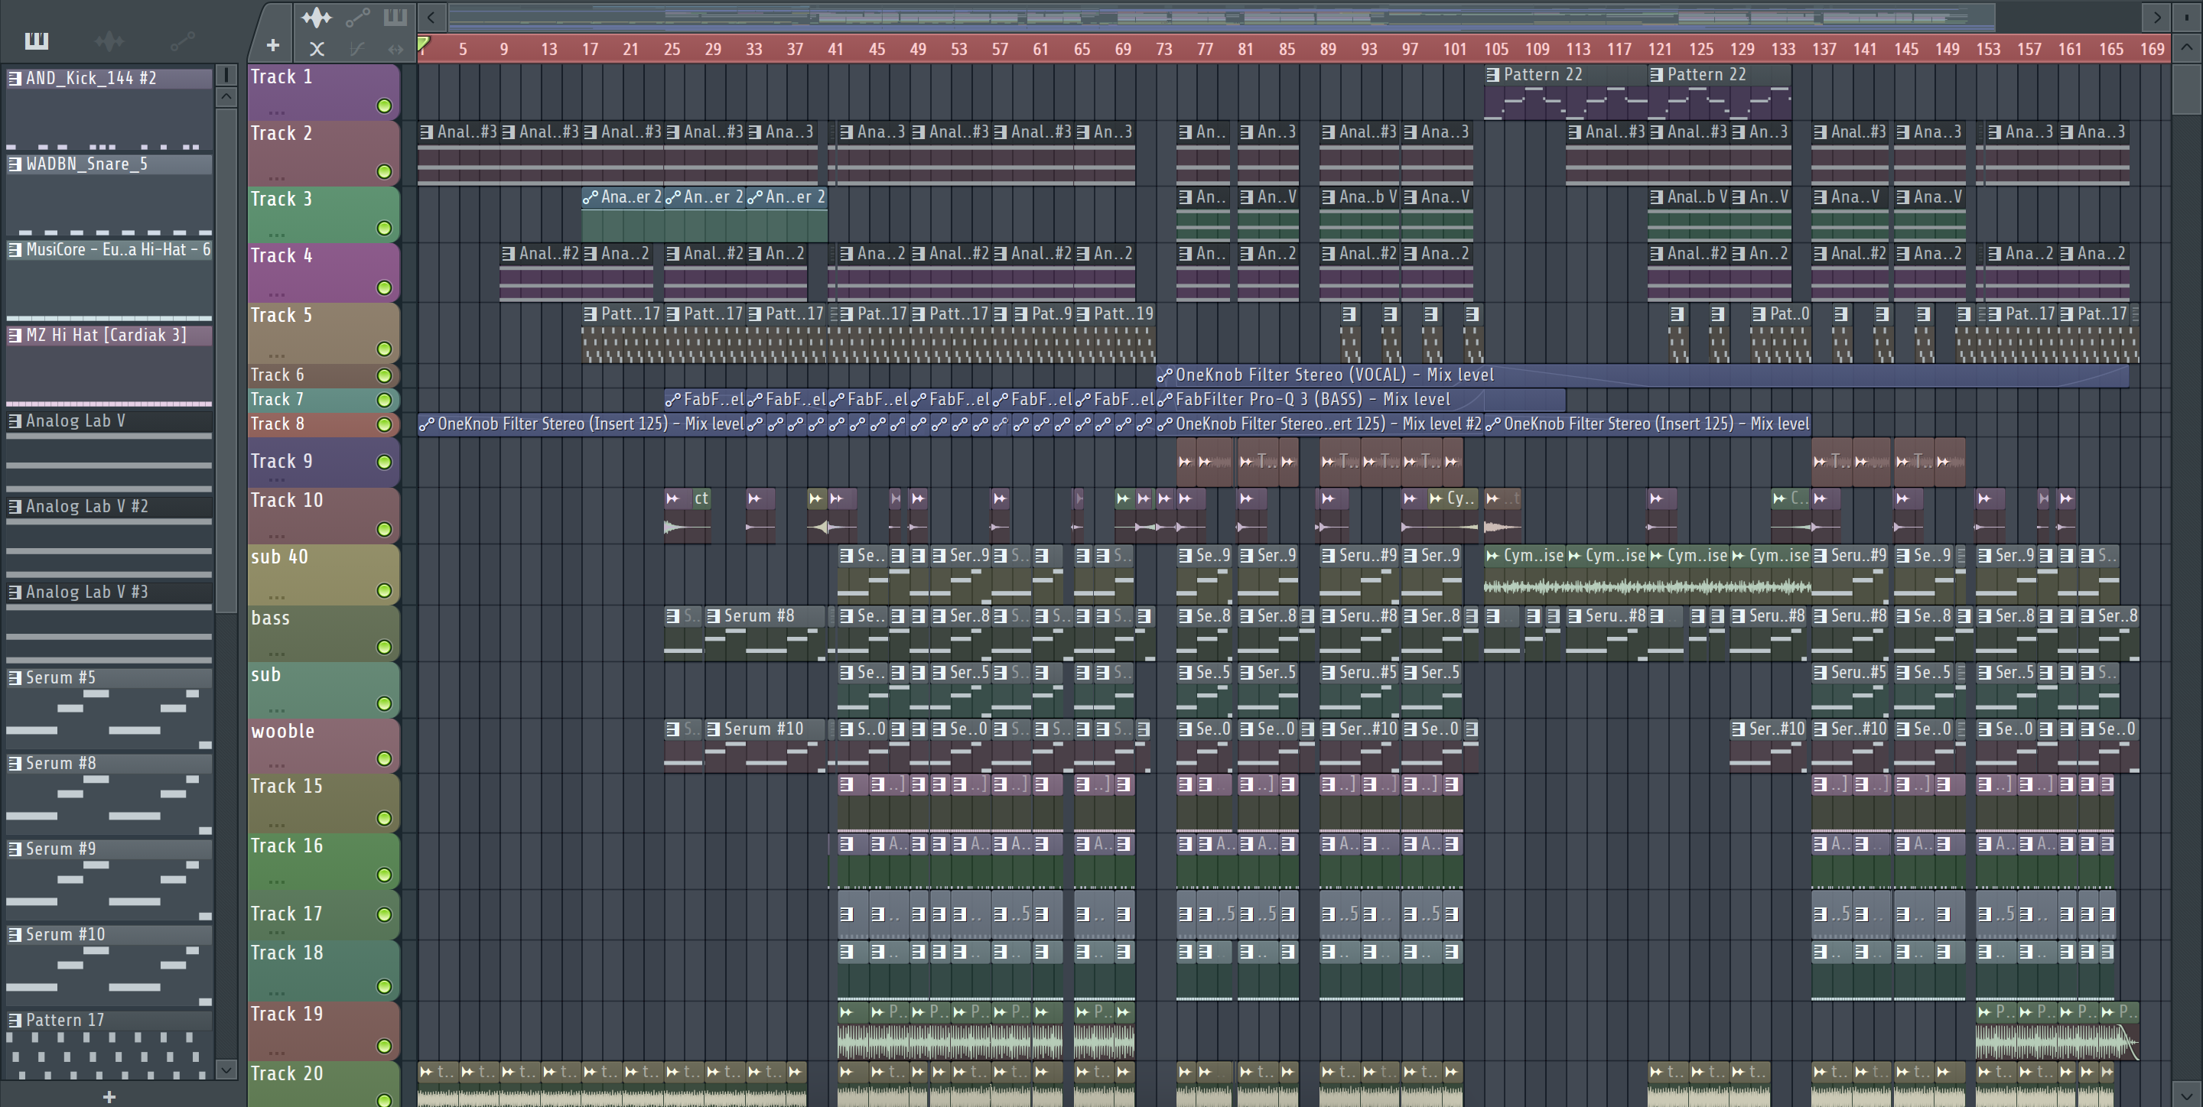Click the pattern icon beside Pattern 17 in picker
The height and width of the screenshot is (1107, 2203).
[15, 1021]
